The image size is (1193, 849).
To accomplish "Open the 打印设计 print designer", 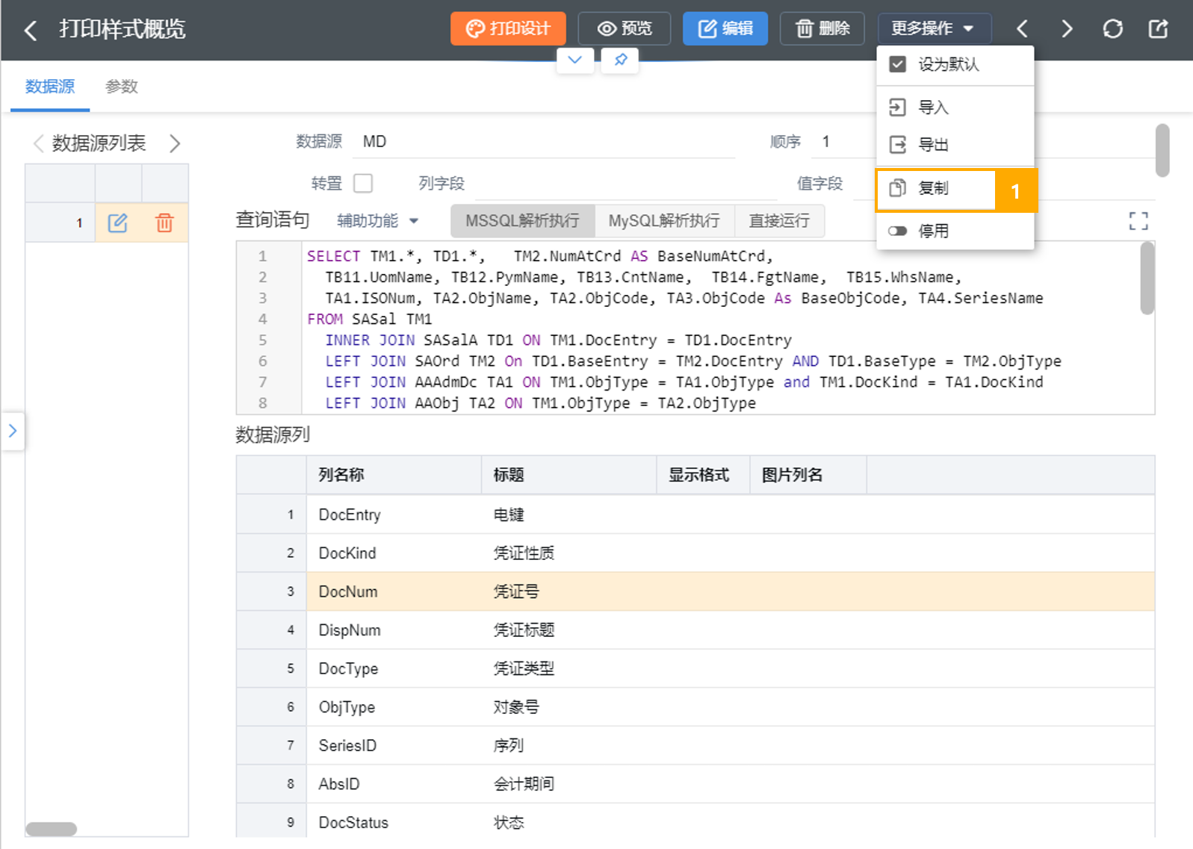I will pyautogui.click(x=508, y=28).
